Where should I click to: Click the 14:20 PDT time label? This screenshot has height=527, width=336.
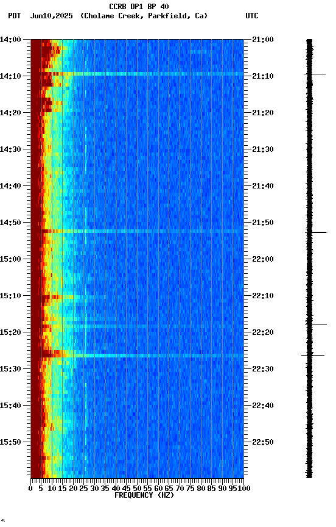click(10, 113)
